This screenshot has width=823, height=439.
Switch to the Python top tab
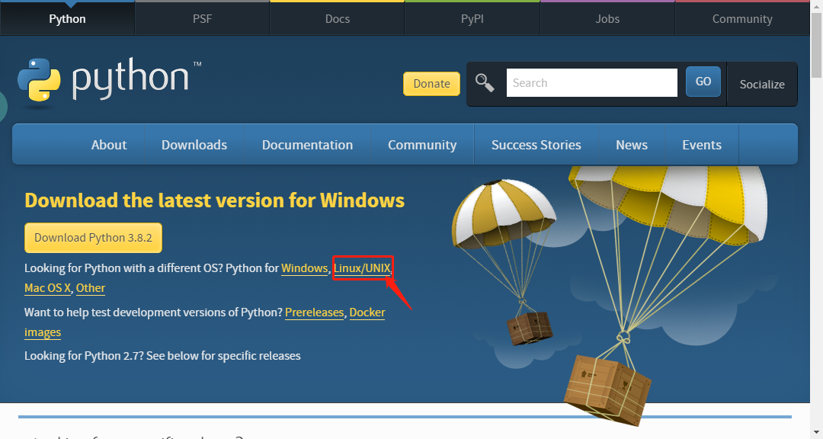(x=67, y=19)
